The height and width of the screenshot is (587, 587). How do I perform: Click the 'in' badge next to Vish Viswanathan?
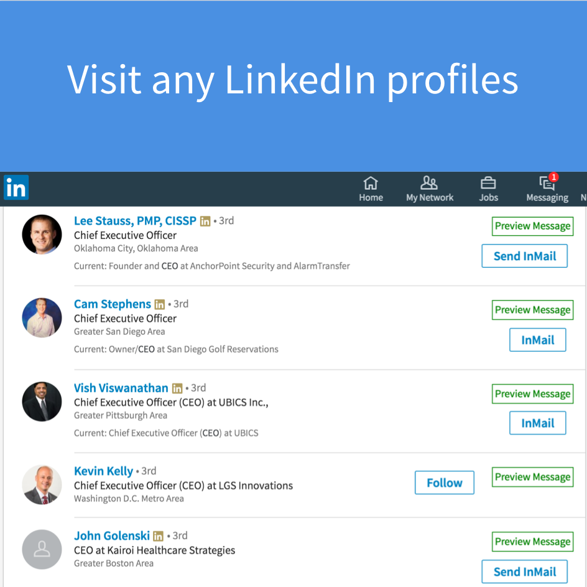(x=177, y=388)
